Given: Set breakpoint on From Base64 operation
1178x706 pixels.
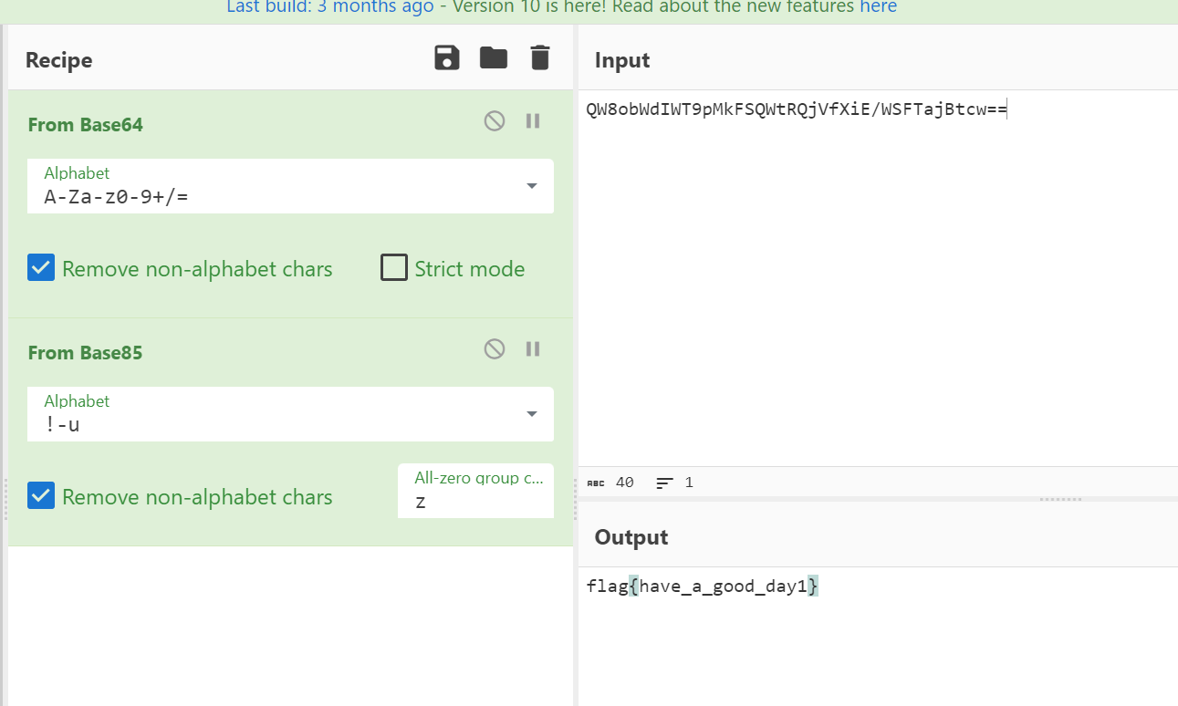Looking at the screenshot, I should [534, 120].
